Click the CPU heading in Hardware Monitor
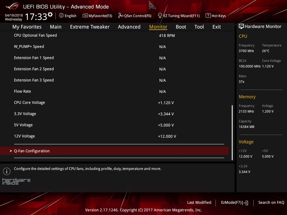This screenshot has height=215, width=287. [x=243, y=36]
